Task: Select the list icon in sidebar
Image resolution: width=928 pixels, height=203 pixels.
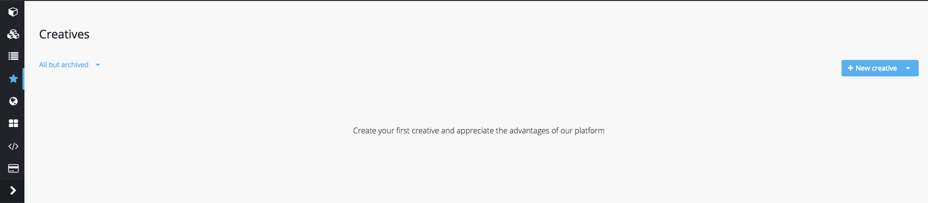Action: coord(13,56)
